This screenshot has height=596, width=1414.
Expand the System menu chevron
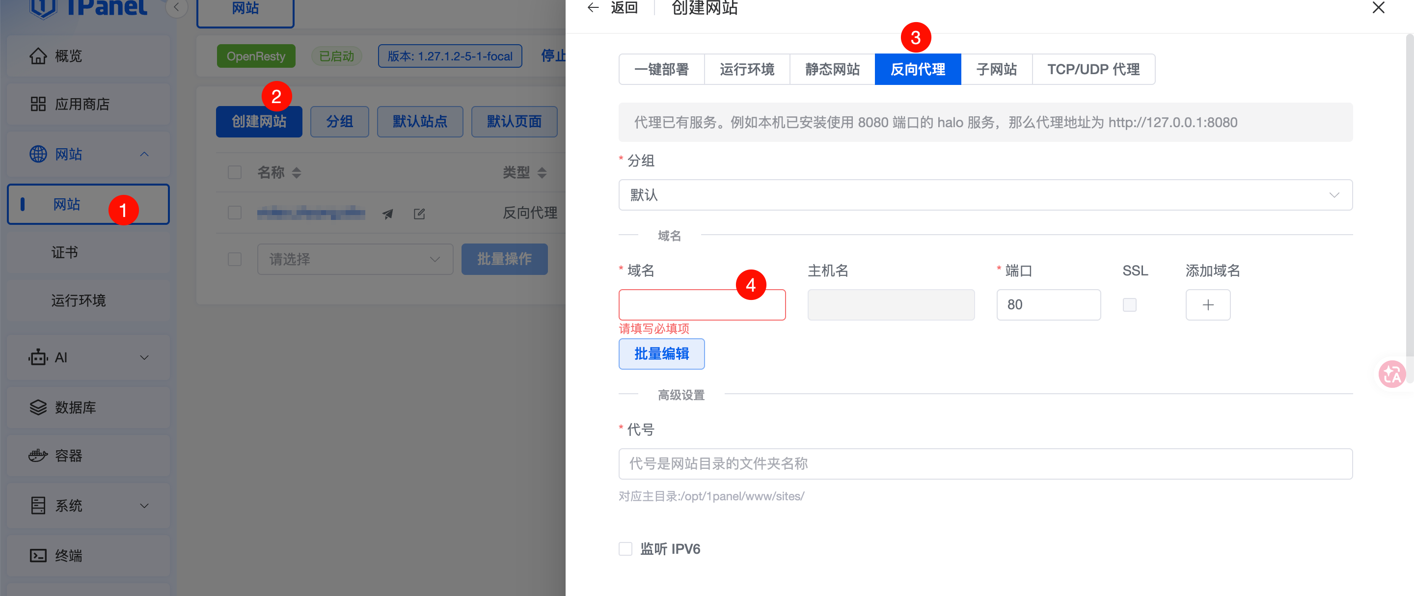(144, 506)
